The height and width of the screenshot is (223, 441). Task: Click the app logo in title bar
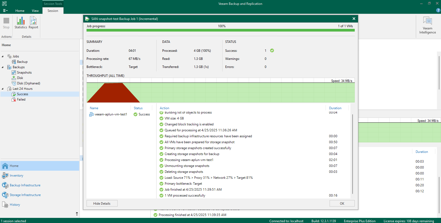tap(4, 4)
